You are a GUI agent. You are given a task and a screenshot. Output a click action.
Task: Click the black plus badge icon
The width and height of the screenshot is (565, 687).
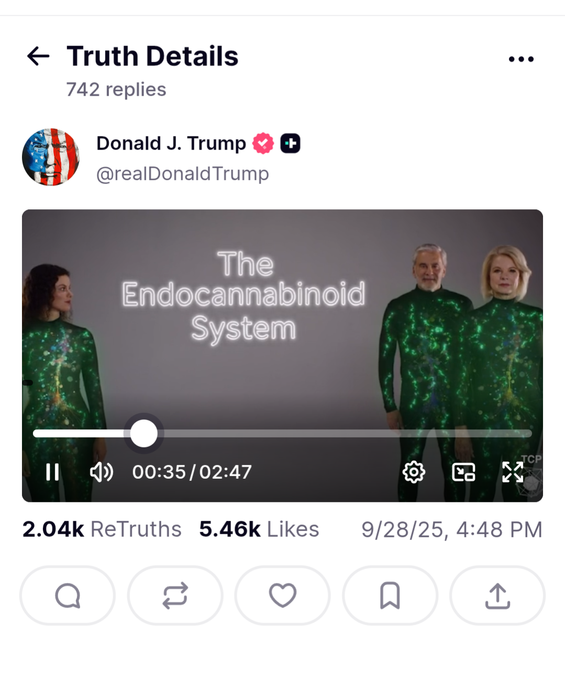(x=290, y=143)
